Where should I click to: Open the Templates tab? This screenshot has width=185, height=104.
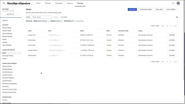(x=59, y=3)
